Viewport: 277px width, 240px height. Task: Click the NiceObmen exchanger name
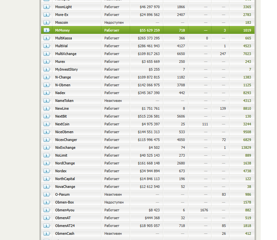[64, 132]
